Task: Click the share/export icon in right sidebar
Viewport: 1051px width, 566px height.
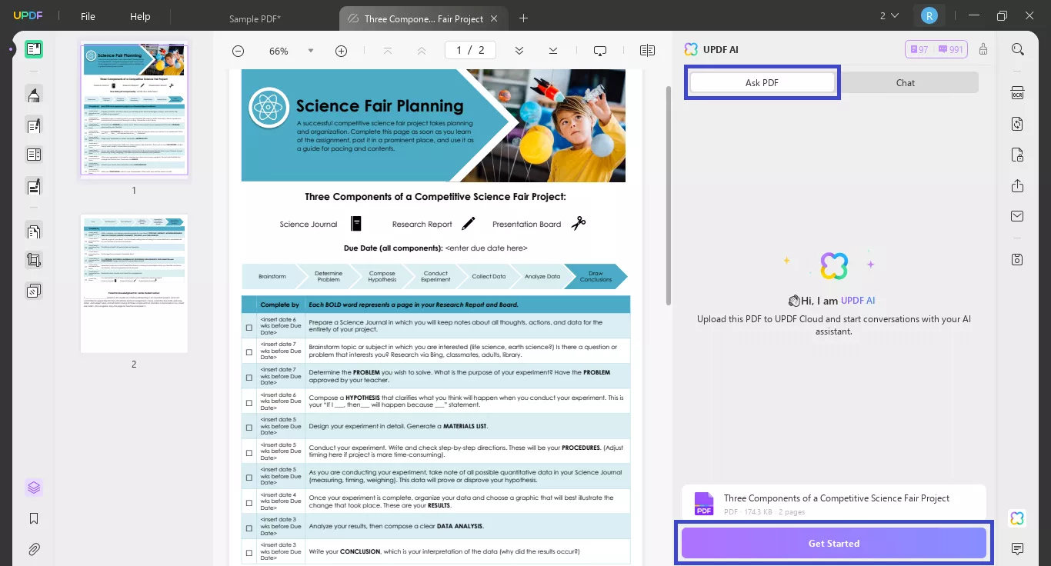Action: (x=1017, y=186)
